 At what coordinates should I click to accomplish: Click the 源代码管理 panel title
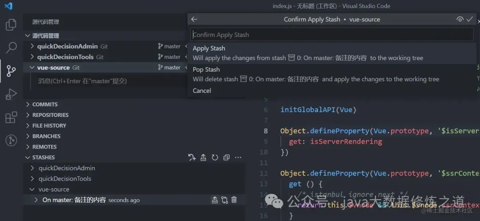(x=46, y=22)
